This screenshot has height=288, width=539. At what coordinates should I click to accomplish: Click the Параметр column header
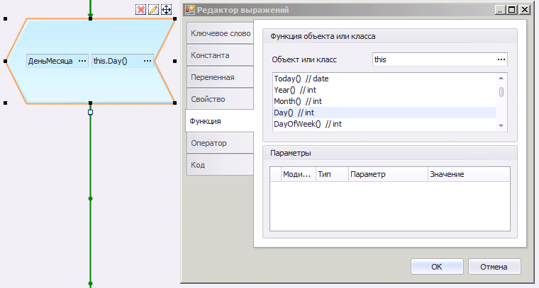388,174
